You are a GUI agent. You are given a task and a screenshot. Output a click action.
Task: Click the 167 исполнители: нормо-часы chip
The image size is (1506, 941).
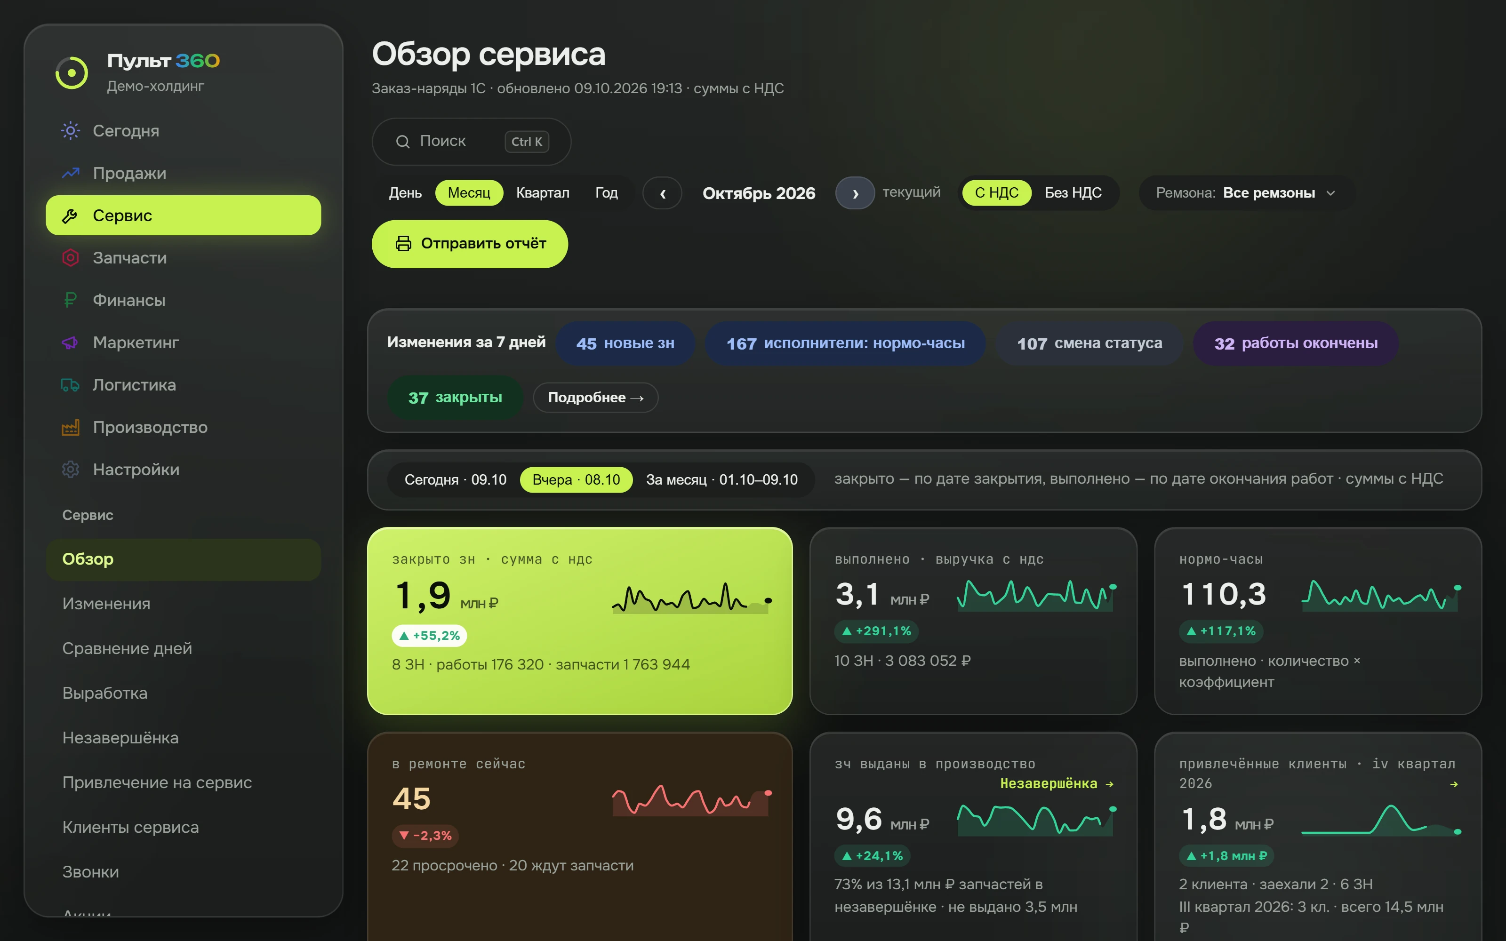[845, 343]
